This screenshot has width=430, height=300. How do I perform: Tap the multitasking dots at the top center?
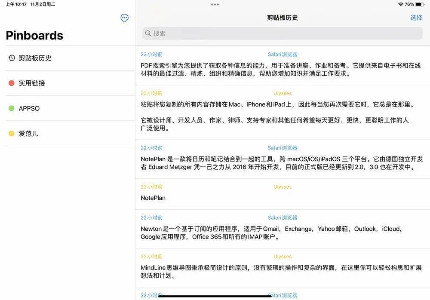click(215, 4)
